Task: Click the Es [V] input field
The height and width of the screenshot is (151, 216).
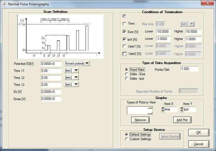Action: coord(51,92)
